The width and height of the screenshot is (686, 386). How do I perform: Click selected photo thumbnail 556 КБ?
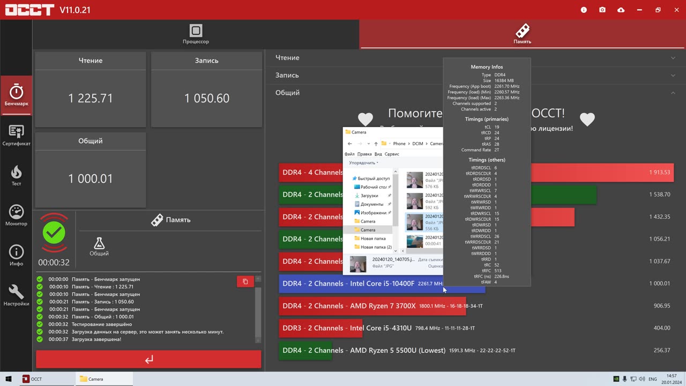point(414,222)
